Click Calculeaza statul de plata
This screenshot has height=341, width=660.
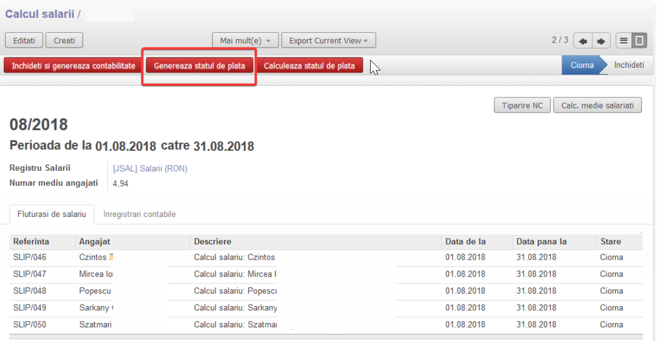pos(309,66)
